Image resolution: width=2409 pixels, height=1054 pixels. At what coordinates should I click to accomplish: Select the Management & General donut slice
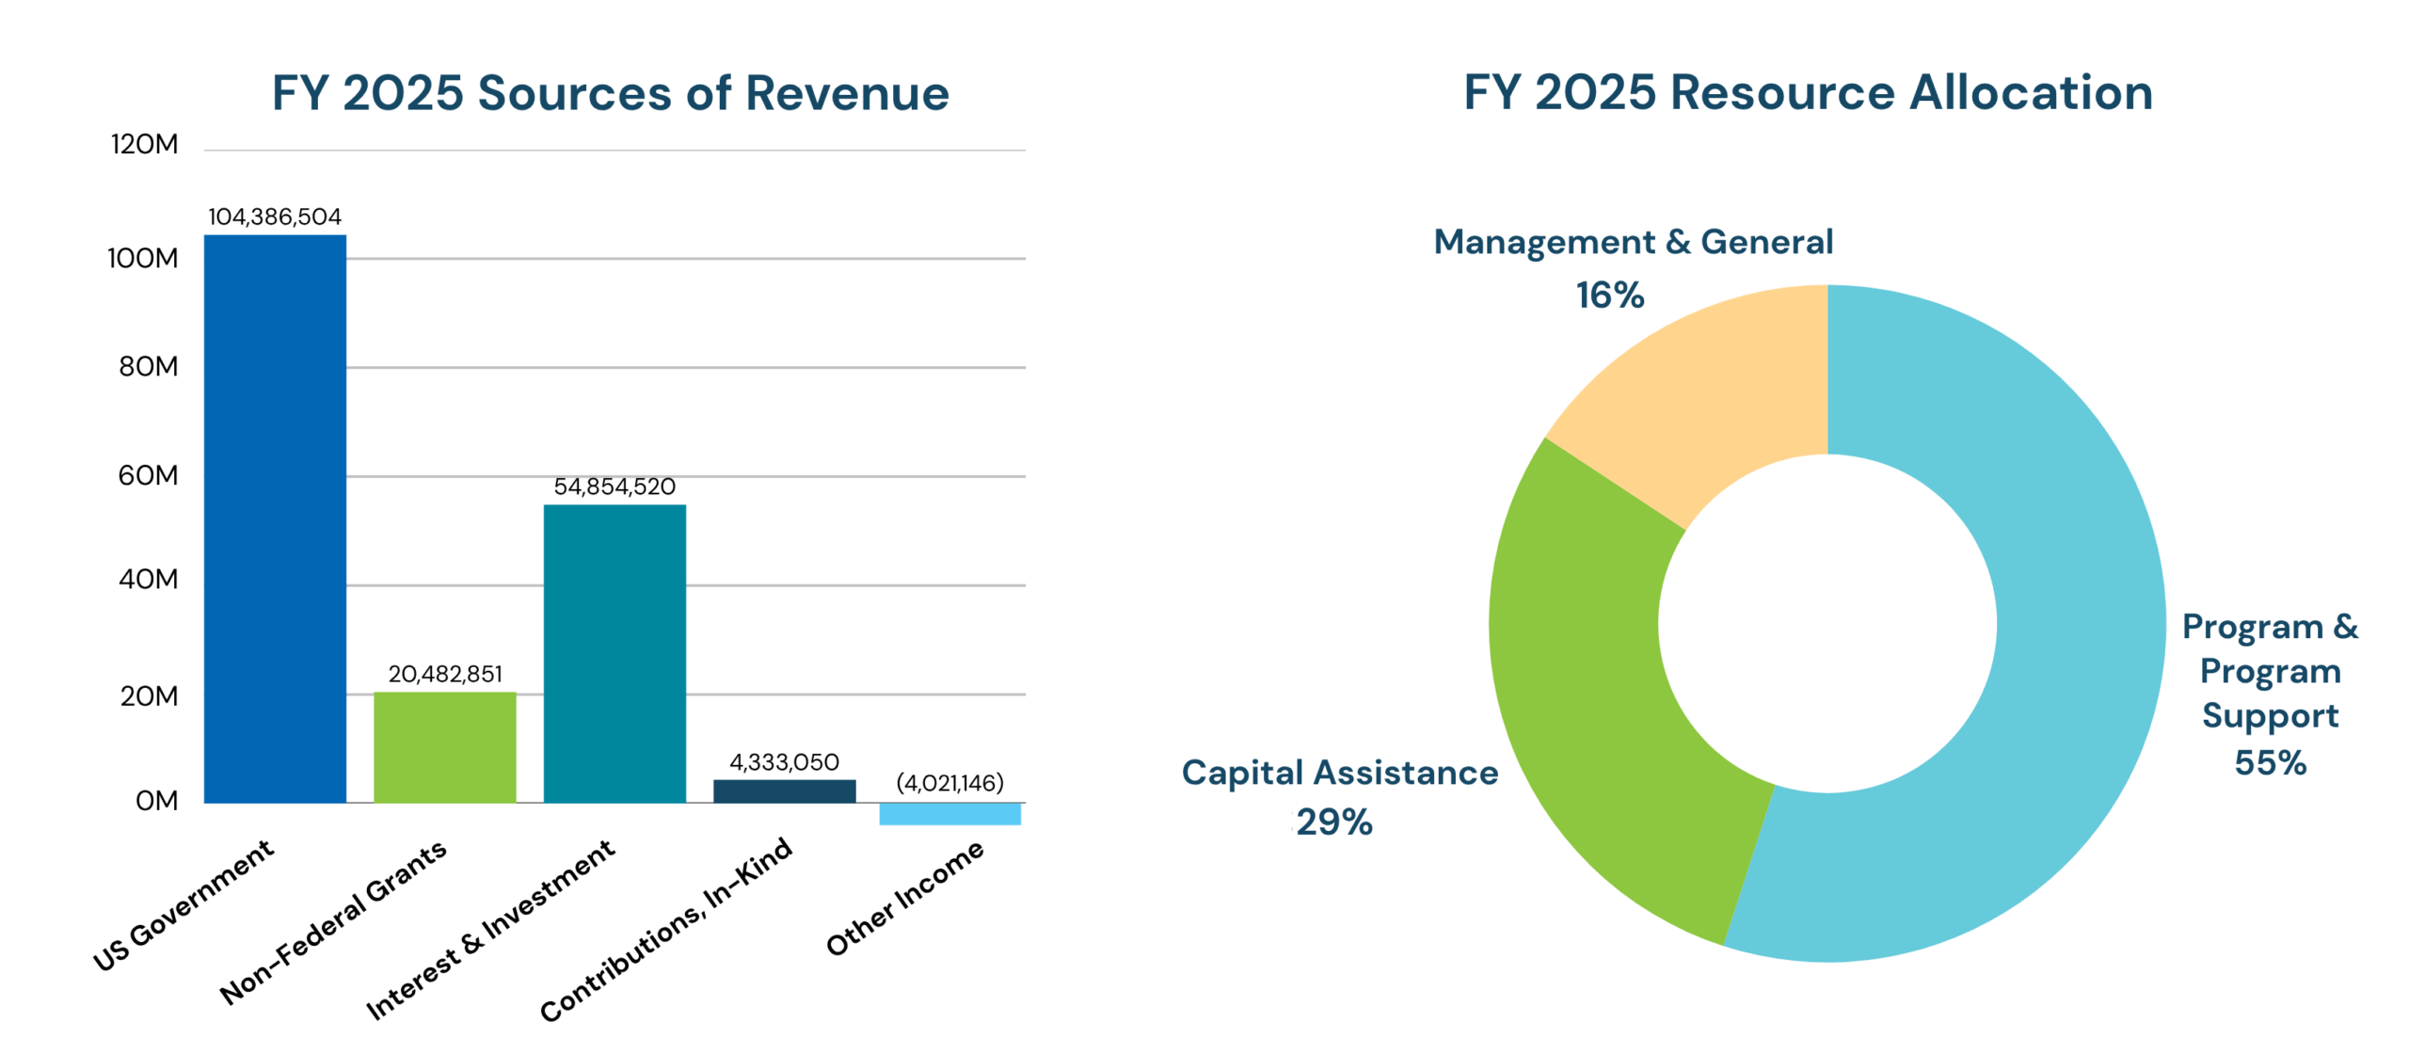[1708, 399]
